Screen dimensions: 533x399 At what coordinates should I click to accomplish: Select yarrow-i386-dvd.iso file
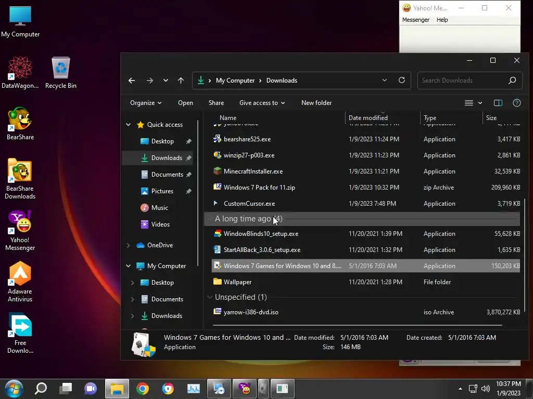(x=366, y=312)
